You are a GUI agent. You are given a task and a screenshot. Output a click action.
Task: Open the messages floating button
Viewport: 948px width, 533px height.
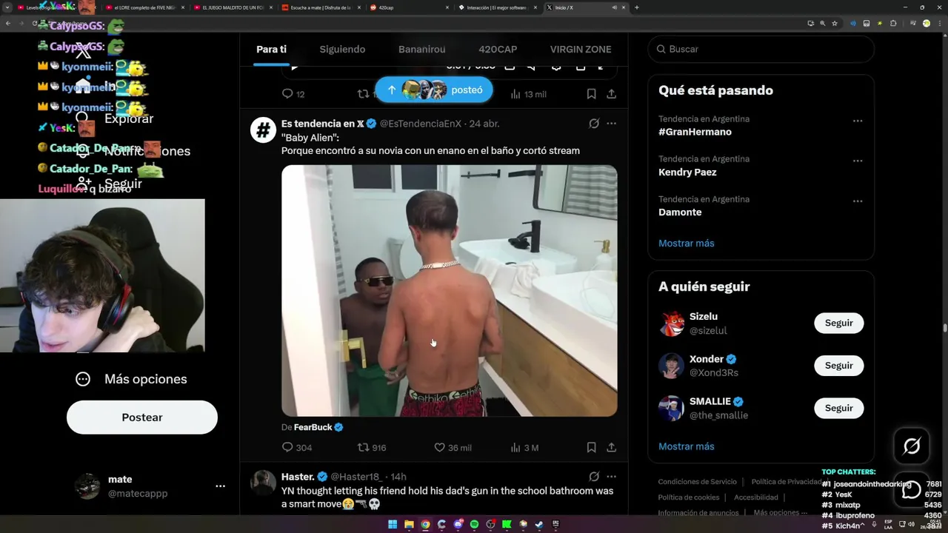click(912, 489)
